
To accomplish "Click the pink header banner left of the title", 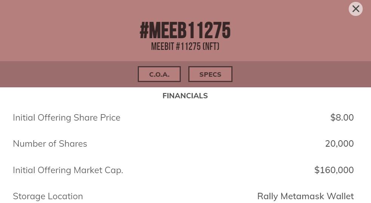I will (68, 30).
